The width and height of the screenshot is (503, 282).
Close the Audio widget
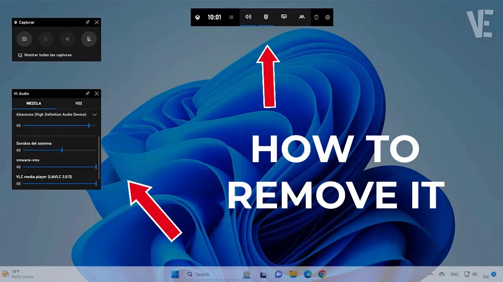(97, 94)
